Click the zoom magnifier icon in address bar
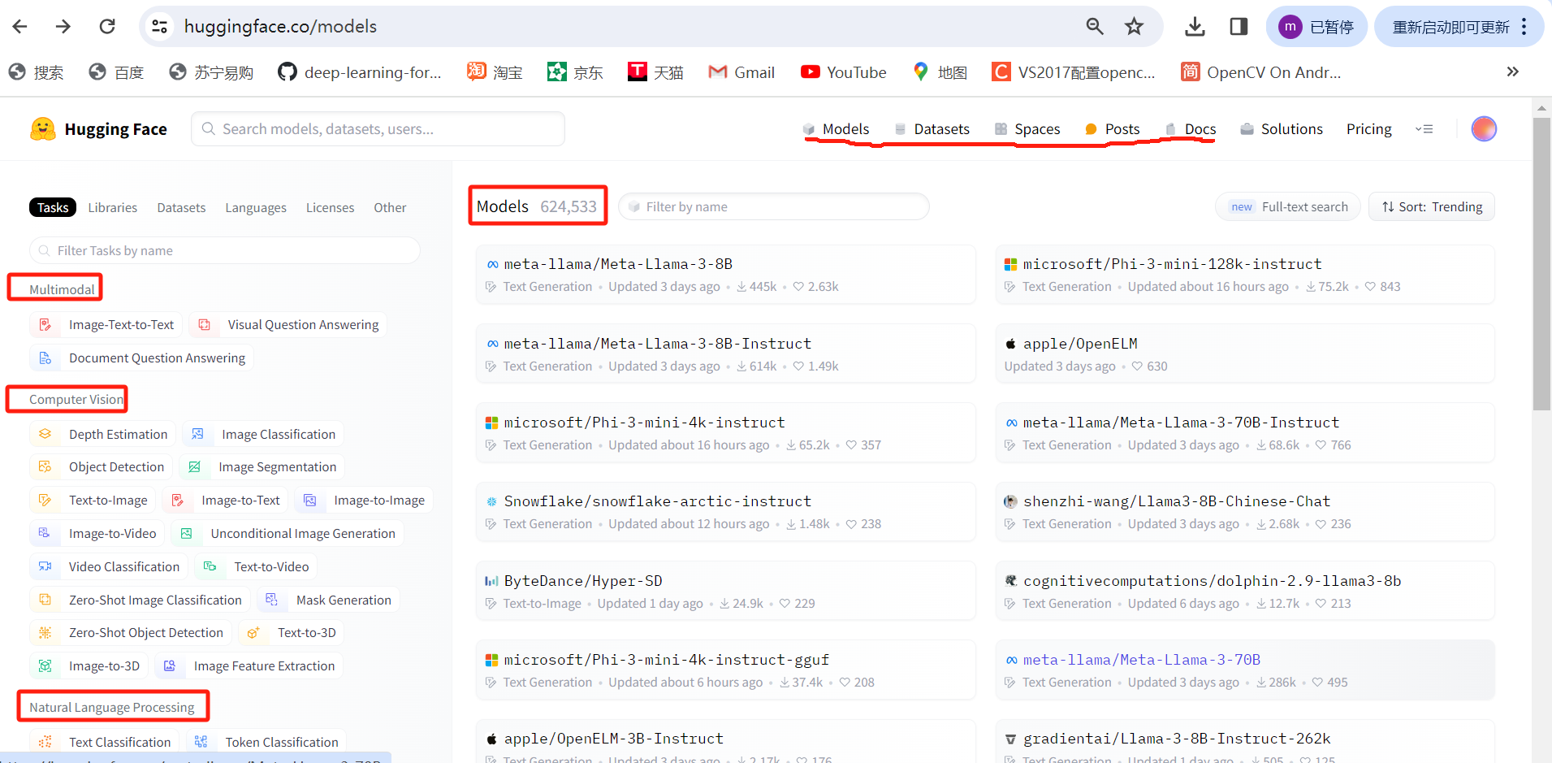1552x763 pixels. click(1095, 27)
